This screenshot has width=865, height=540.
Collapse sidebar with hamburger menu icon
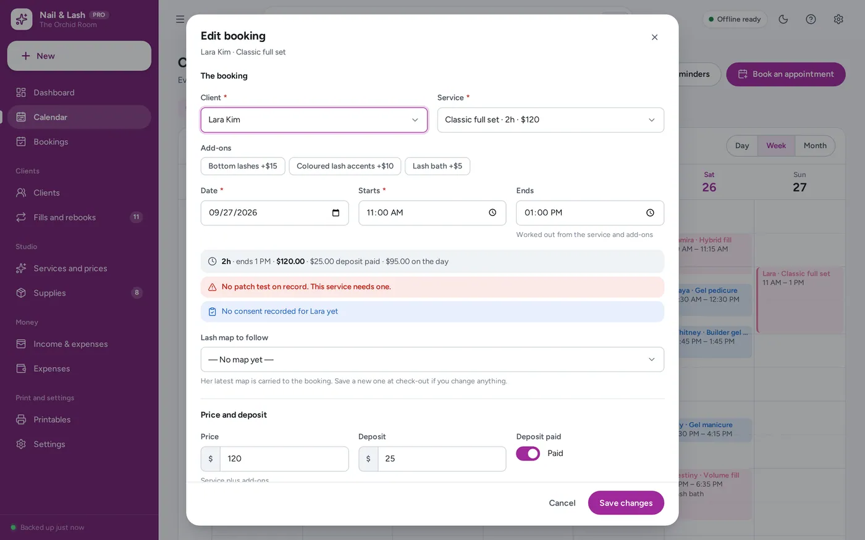[180, 19]
